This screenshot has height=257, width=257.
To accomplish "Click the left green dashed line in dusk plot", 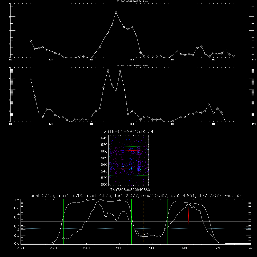I will point(82,95).
